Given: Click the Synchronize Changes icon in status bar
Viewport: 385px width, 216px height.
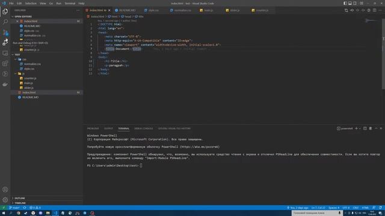Looking at the screenshot, I should click(x=25, y=208).
